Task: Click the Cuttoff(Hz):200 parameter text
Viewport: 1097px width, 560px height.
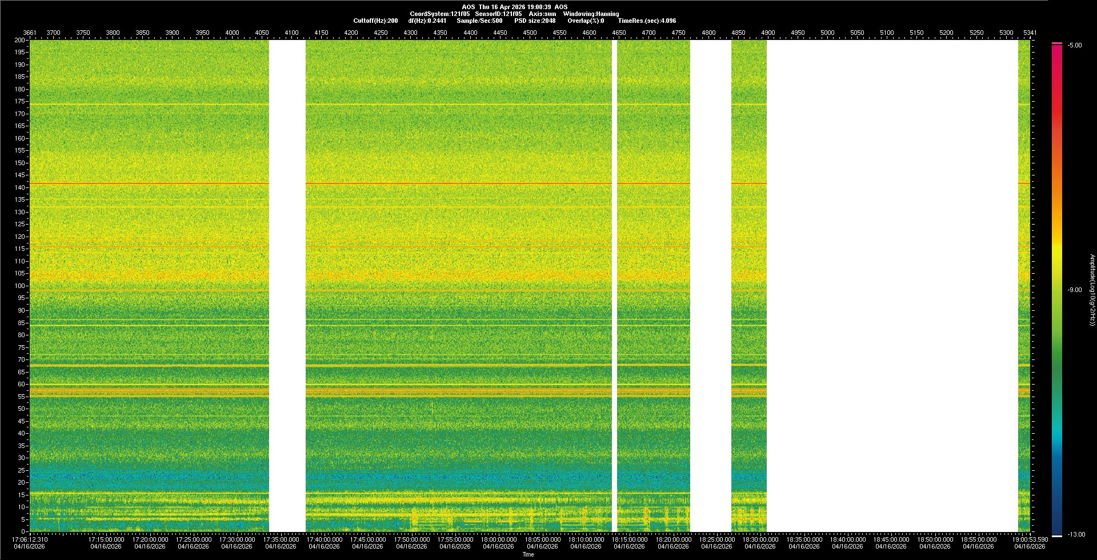Action: pos(376,21)
